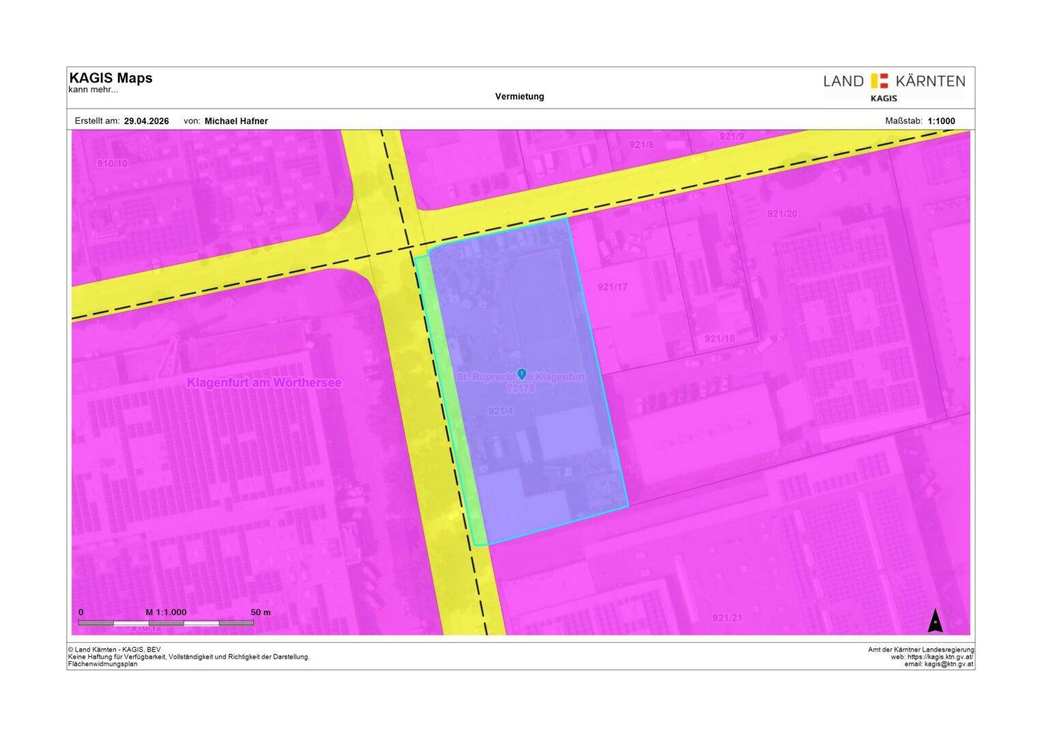
Task: Click parcel label 921/20
Action: click(782, 214)
